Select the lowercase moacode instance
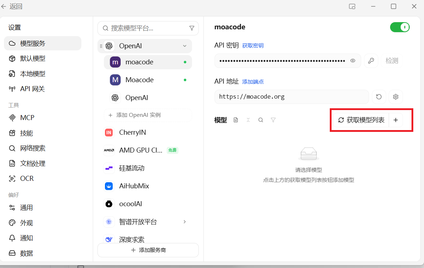This screenshot has height=268, width=424. [148, 62]
